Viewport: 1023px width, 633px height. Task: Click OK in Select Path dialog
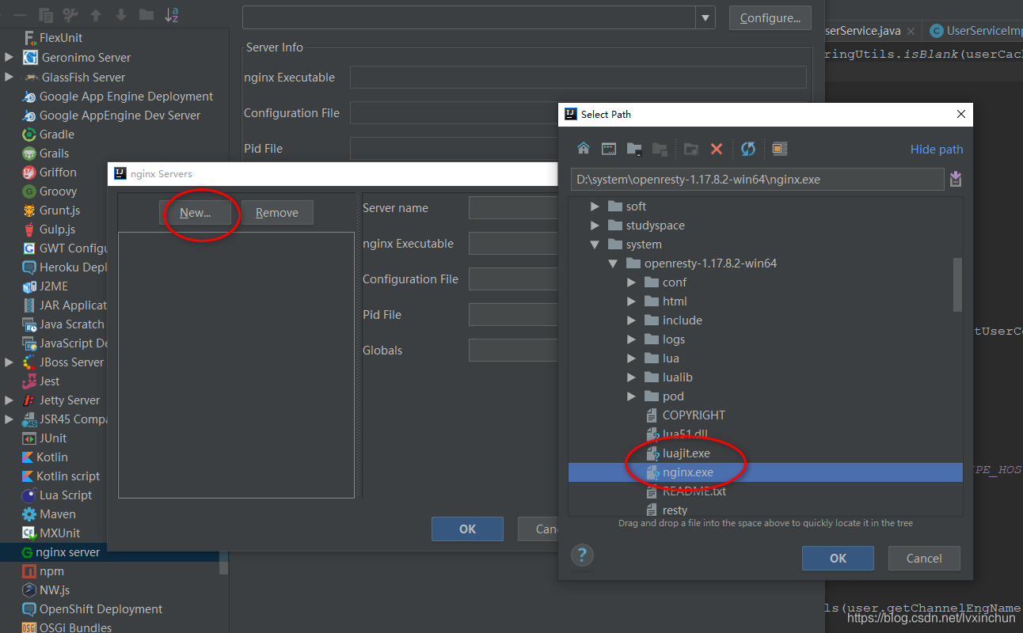click(838, 558)
